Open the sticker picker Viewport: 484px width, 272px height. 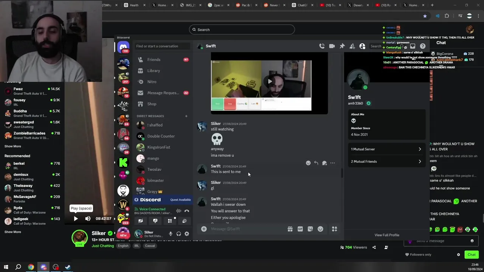click(x=310, y=229)
